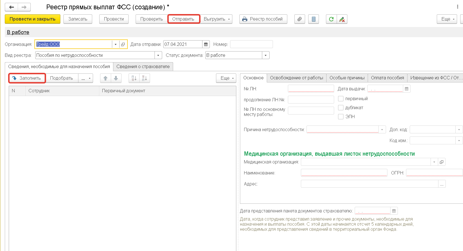Move row up with the up arrow
The height and width of the screenshot is (251, 463).
105,78
